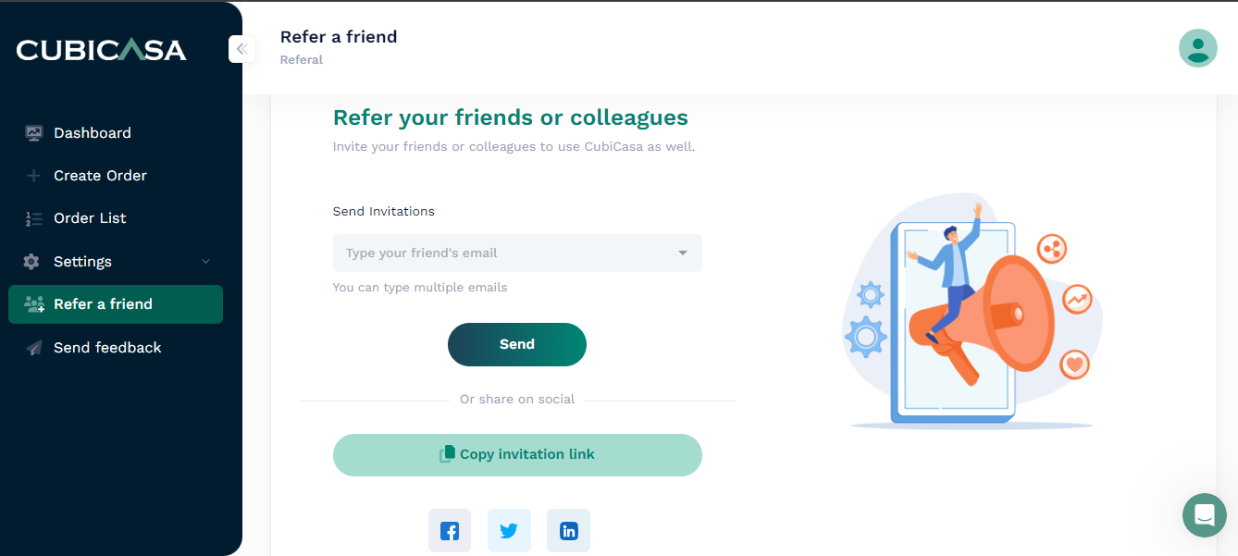Click the Settings gear icon
The width and height of the screenshot is (1238, 556).
point(34,261)
